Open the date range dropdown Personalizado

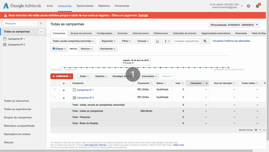pyautogui.click(x=234, y=25)
